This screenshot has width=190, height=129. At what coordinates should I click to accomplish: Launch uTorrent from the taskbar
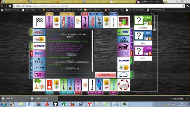pos(64,104)
